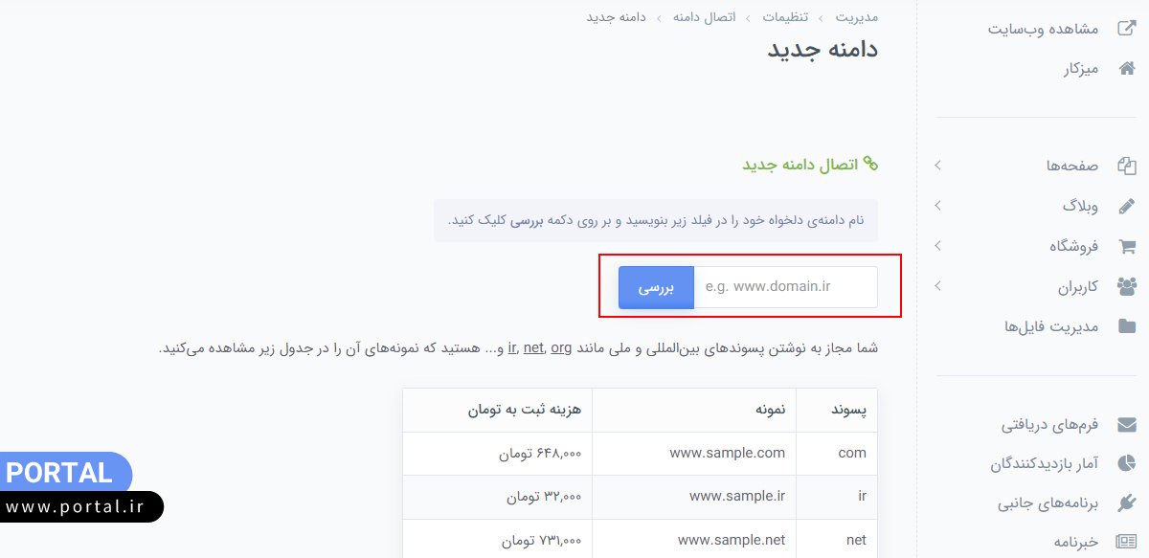Focus the domain name input field
The width and height of the screenshot is (1149, 558).
click(785, 287)
